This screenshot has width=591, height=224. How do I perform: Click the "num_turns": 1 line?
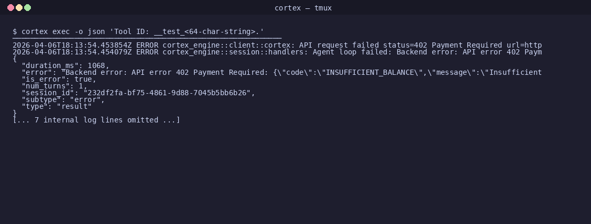click(x=54, y=86)
